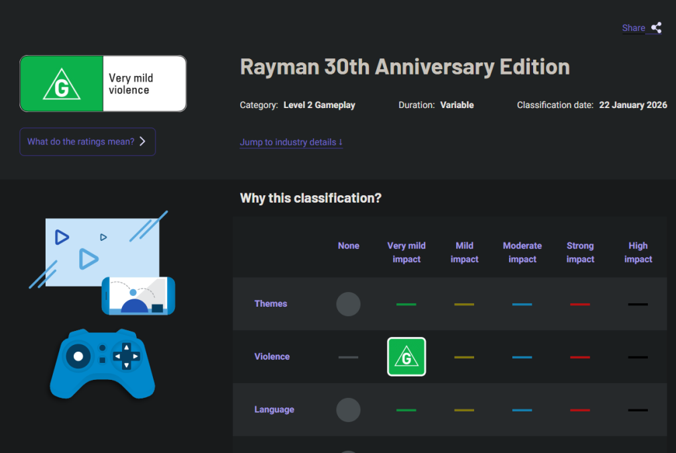
Task: Click the large play triangle on the video illustration
Action: (x=87, y=259)
